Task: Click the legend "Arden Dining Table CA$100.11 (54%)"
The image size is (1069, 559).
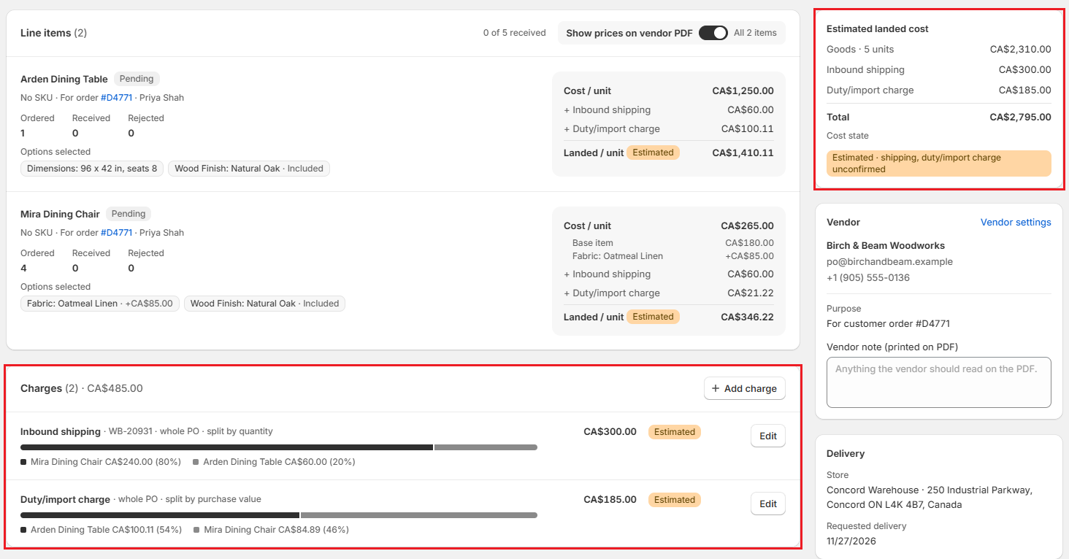Action: [101, 530]
